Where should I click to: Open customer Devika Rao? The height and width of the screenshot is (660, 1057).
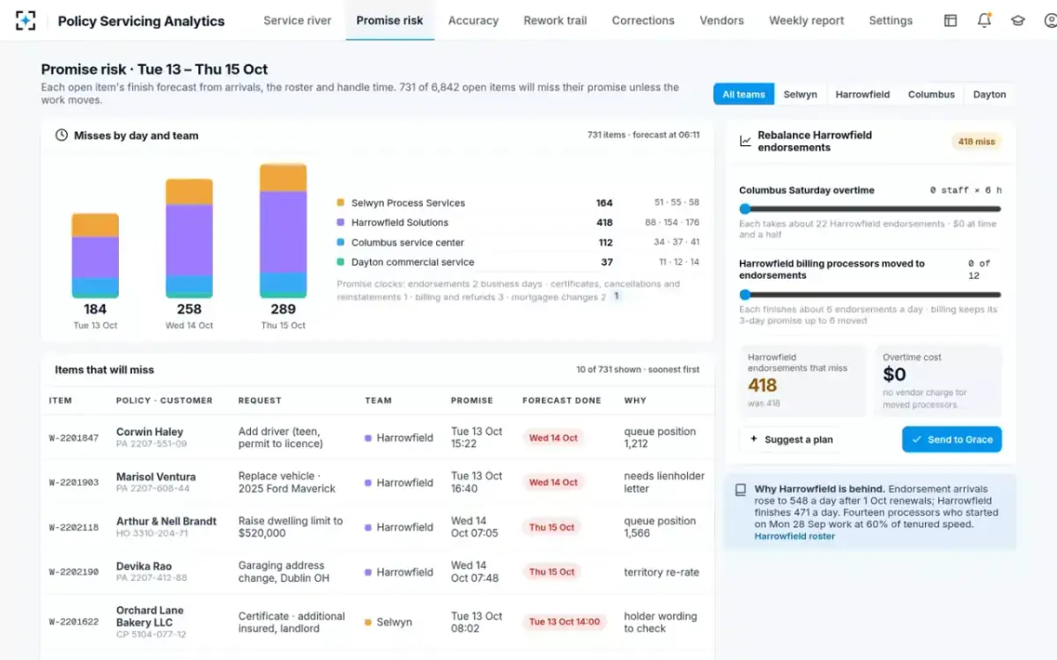pyautogui.click(x=144, y=567)
